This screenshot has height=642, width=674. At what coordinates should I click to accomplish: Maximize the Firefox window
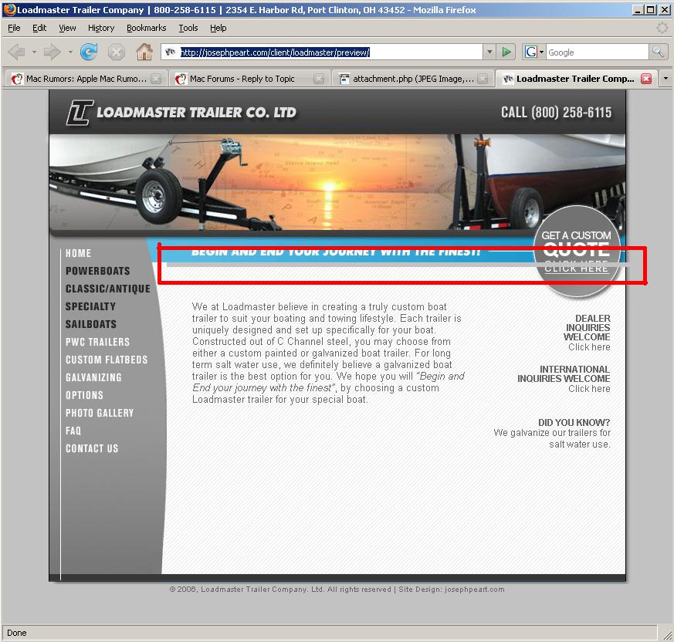651,9
